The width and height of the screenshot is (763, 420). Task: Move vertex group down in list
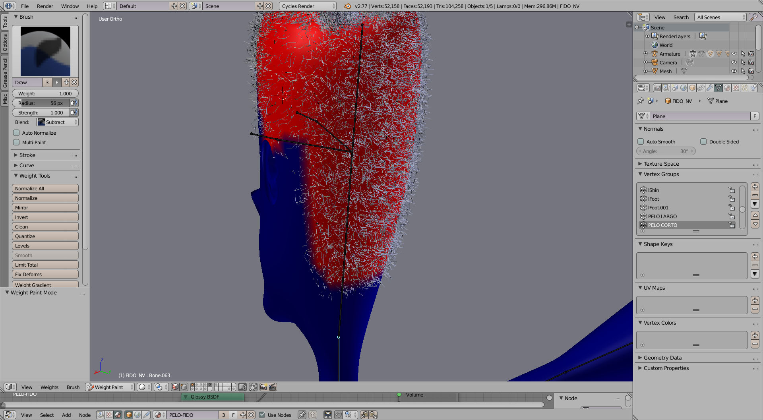pos(755,224)
